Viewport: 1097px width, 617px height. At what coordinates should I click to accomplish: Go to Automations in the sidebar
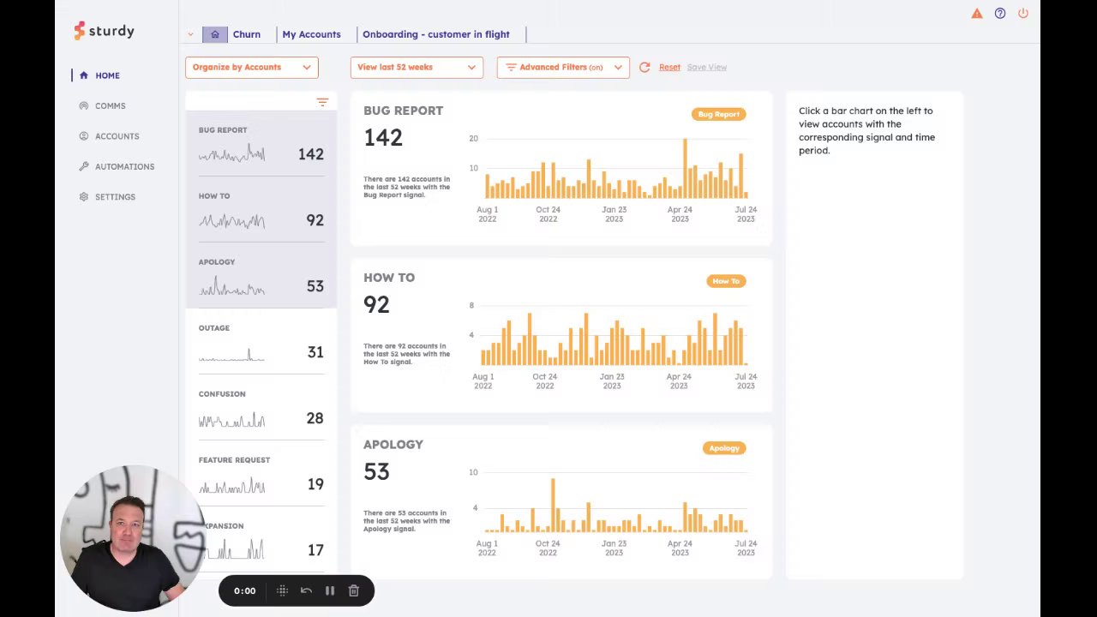coord(124,166)
